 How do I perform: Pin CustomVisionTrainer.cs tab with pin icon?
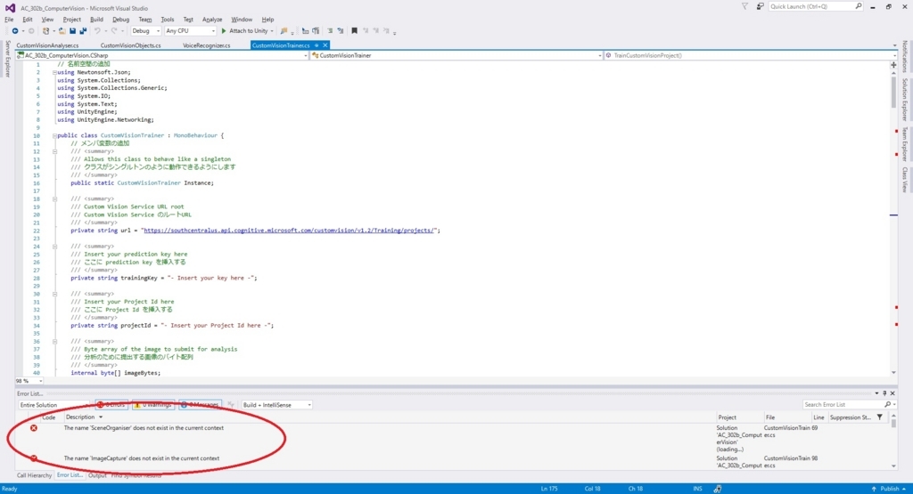tap(317, 45)
